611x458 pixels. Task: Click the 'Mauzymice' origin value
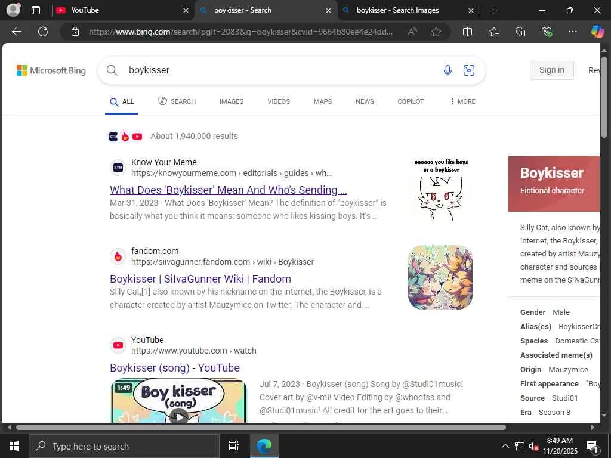point(568,369)
